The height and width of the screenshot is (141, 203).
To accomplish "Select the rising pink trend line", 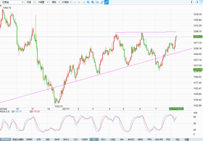I will point(96,76).
